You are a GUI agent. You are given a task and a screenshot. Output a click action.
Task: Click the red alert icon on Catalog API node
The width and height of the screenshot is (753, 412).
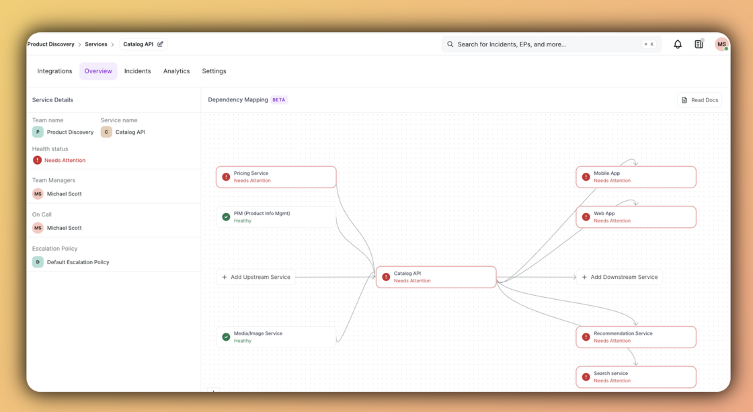coord(386,277)
